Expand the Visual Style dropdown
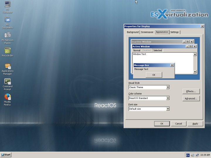Viewport: 211px width, 158px height. [168, 87]
